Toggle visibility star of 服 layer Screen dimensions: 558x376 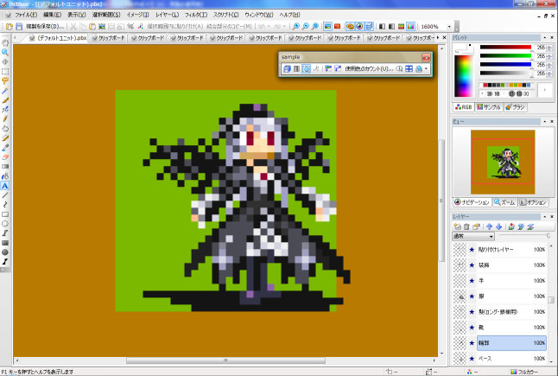pyautogui.click(x=472, y=296)
